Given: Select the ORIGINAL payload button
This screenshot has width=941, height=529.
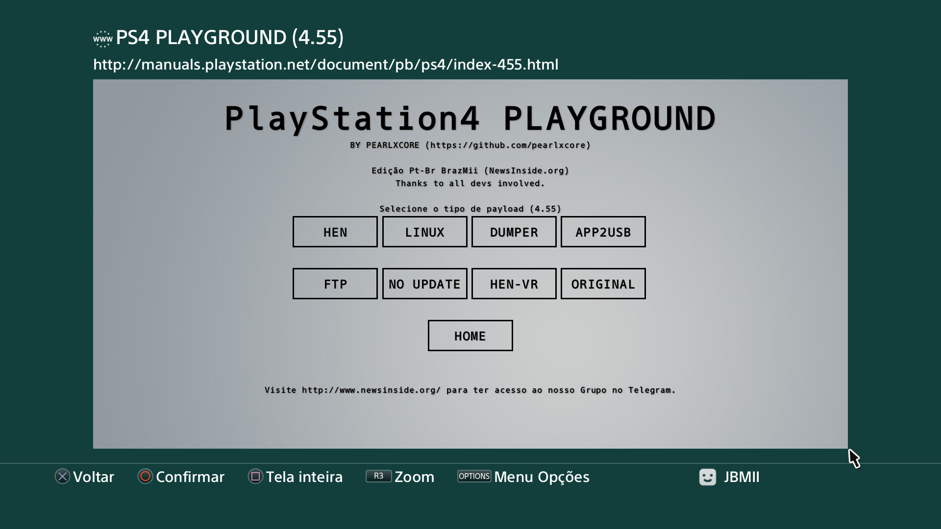Looking at the screenshot, I should [x=603, y=284].
